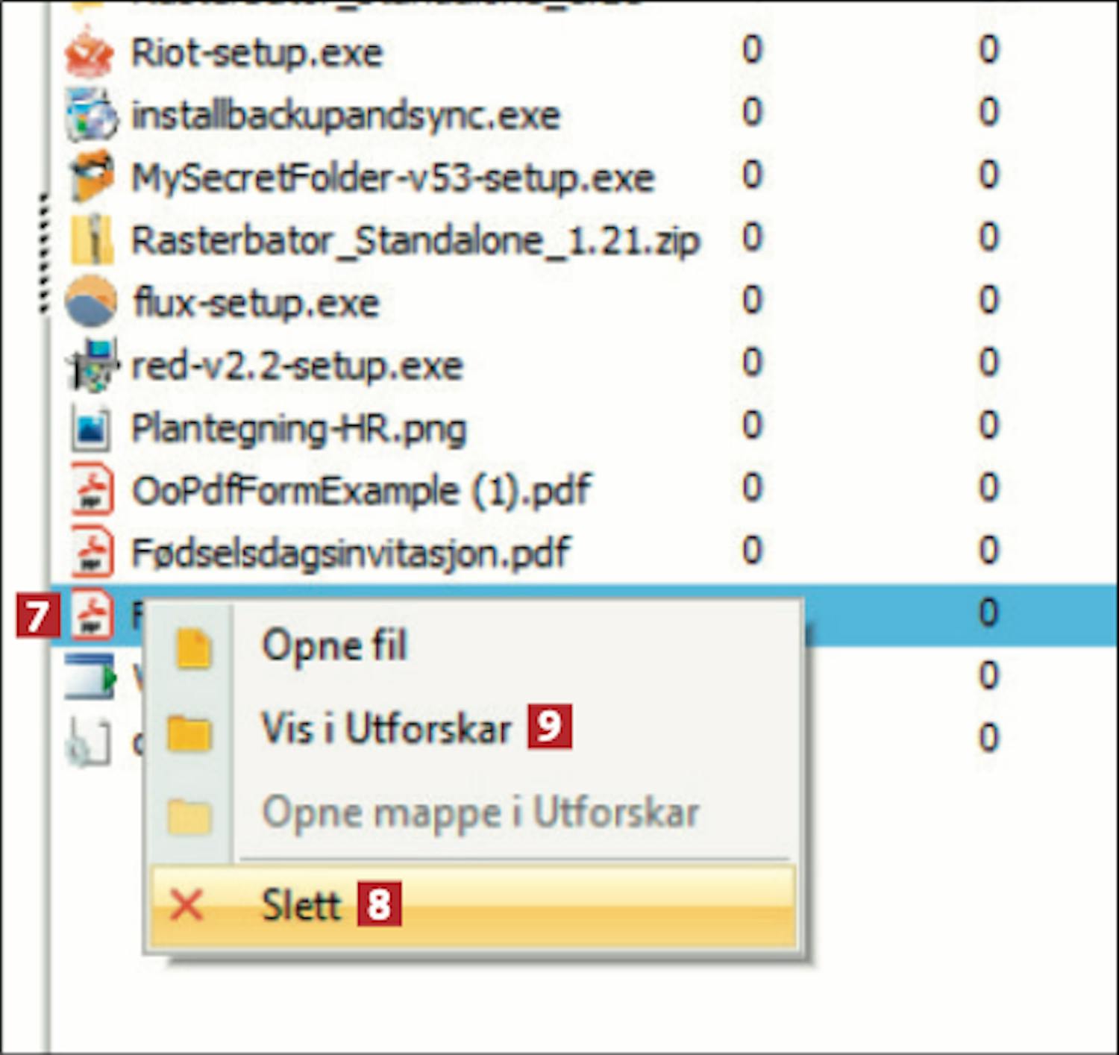
Task: Delete the file with Slett
Action: click(473, 905)
